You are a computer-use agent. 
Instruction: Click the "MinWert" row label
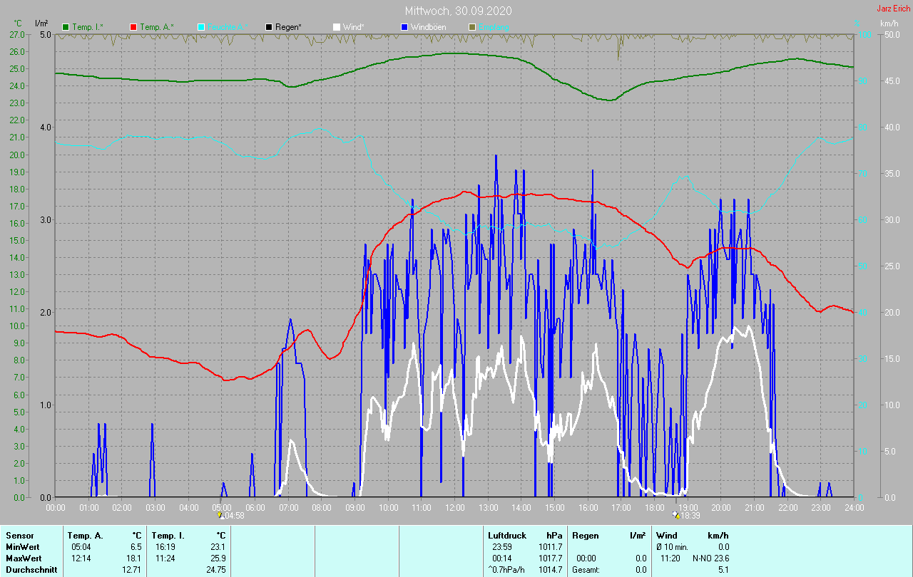22,547
